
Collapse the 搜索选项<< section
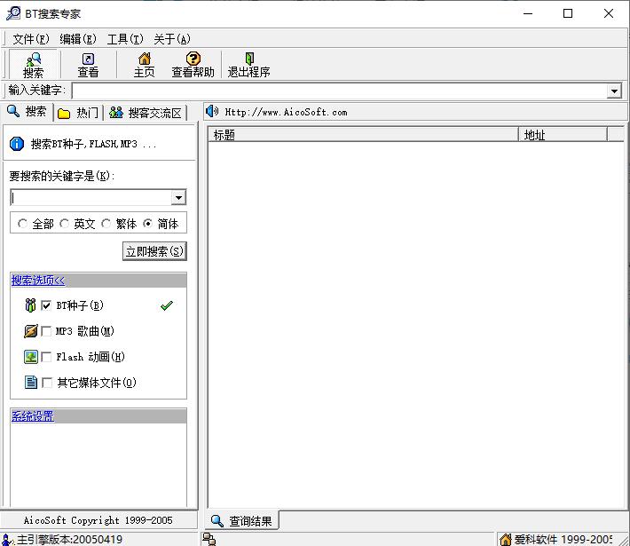point(38,281)
